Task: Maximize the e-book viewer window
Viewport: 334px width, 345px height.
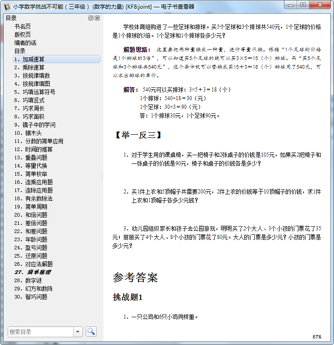Action: (x=303, y=5)
